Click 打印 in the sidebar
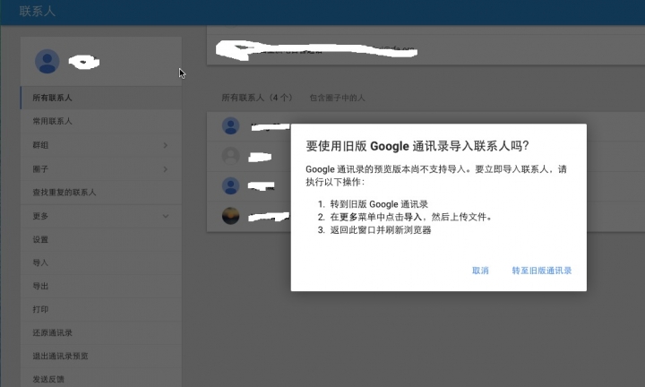 (x=101, y=309)
